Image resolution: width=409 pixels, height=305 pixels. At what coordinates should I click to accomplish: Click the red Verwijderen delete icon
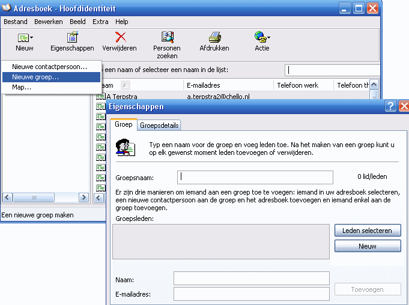coord(120,38)
